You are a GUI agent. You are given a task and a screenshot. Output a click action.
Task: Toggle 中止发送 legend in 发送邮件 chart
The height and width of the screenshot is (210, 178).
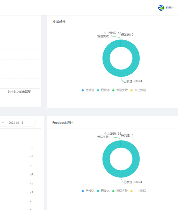click(138, 90)
